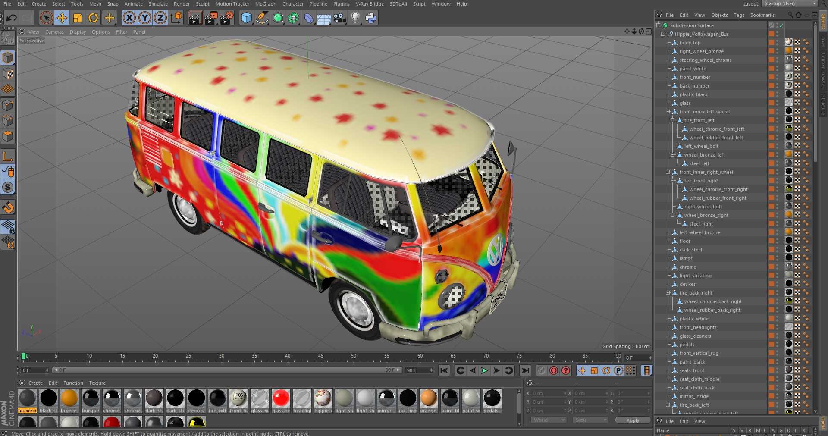
Task: Click the Undo arrow icon
Action: pos(12,18)
